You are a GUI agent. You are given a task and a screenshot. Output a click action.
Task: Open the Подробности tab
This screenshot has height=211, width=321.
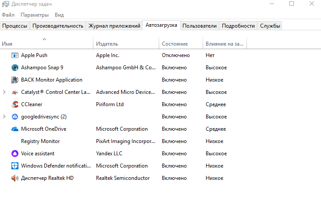coord(238,26)
